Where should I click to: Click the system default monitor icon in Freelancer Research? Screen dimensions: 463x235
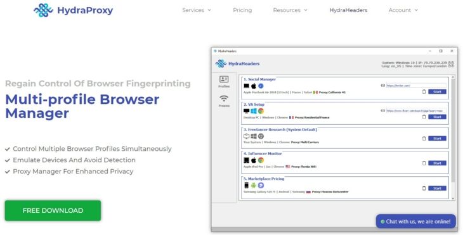click(246, 136)
